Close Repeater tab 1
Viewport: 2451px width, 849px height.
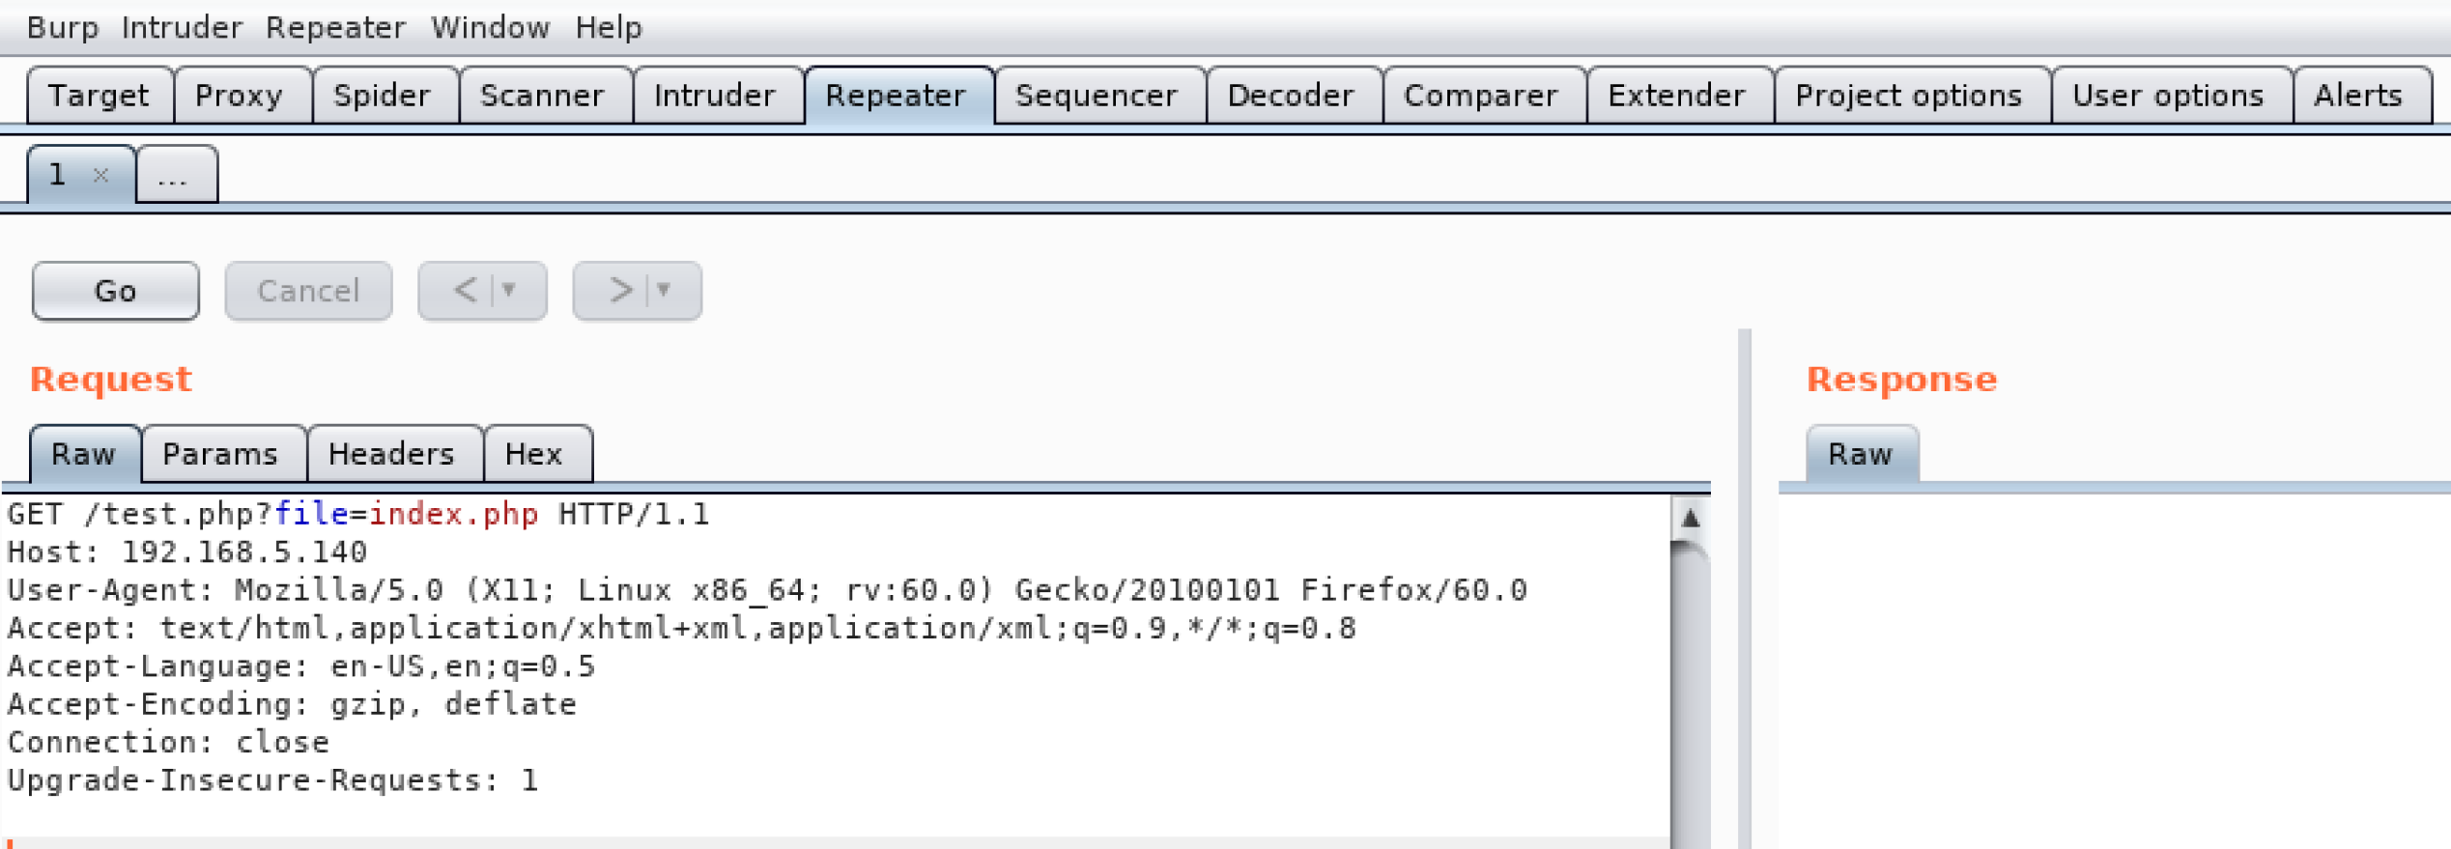(99, 175)
